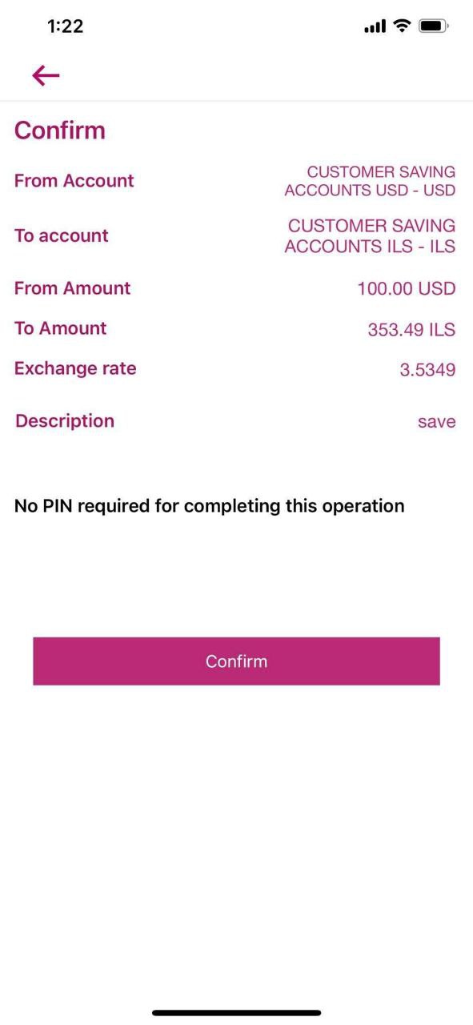This screenshot has height=1025, width=473.
Task: Tap the back arrow icon
Action: coord(46,75)
